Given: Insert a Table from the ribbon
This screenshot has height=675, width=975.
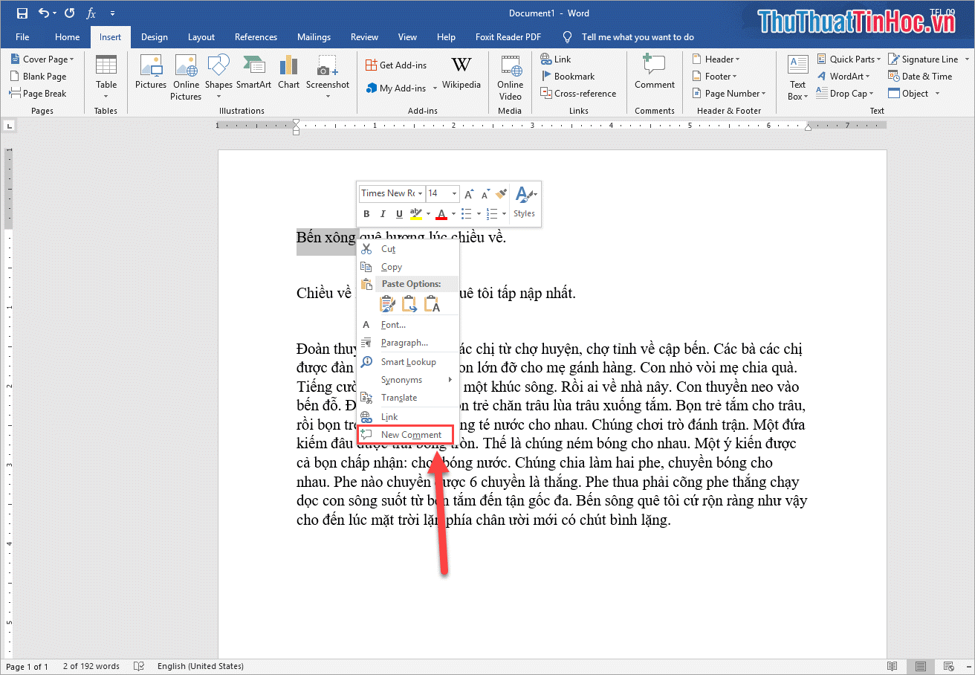Looking at the screenshot, I should pyautogui.click(x=106, y=76).
